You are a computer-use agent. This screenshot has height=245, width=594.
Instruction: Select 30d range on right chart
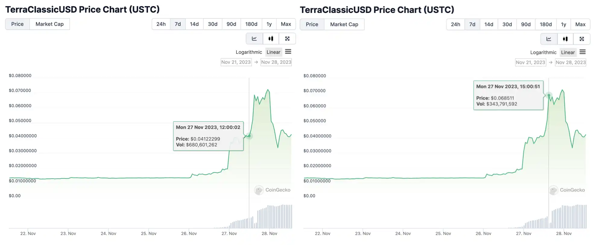click(x=507, y=24)
